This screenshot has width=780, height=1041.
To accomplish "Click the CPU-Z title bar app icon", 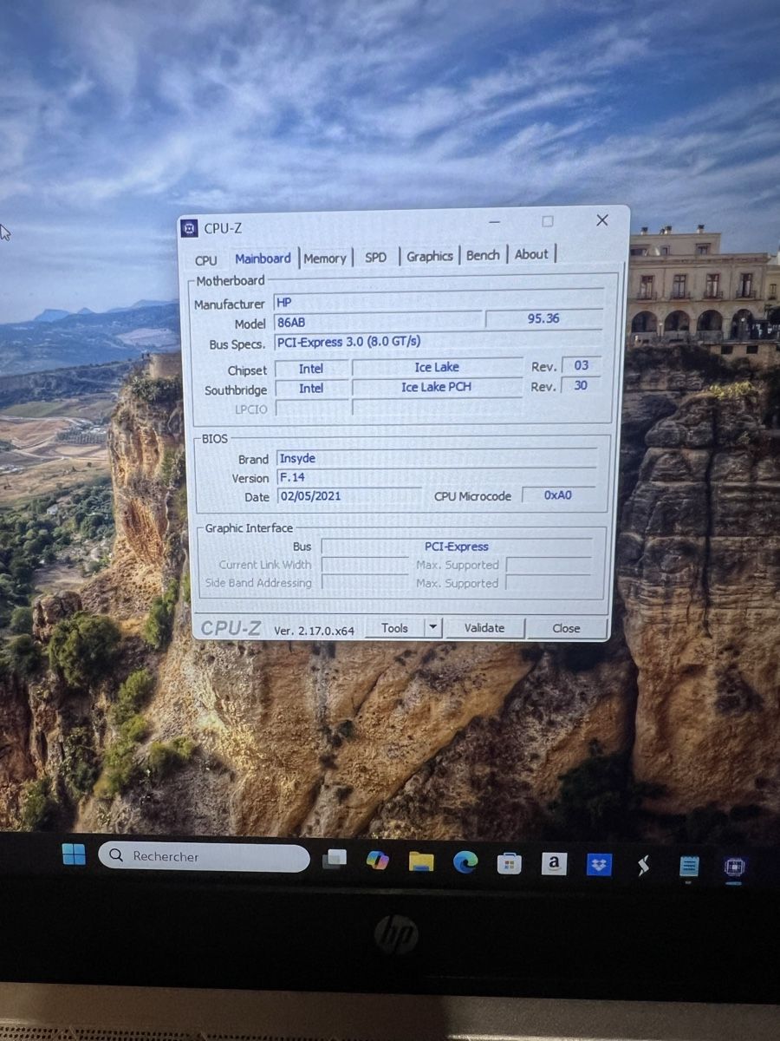I will pos(189,228).
